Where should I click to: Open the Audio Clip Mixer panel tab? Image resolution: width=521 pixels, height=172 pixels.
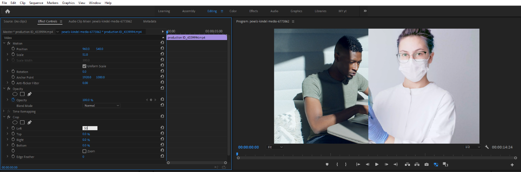pyautogui.click(x=100, y=21)
